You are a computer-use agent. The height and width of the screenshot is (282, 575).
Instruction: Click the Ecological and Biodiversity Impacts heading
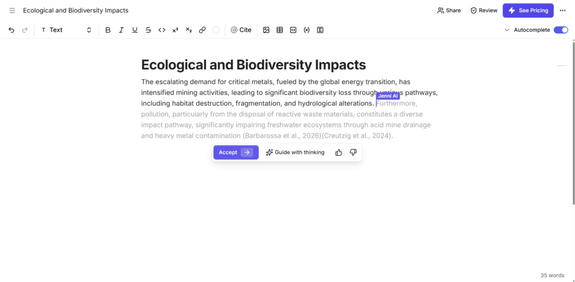coord(253,65)
